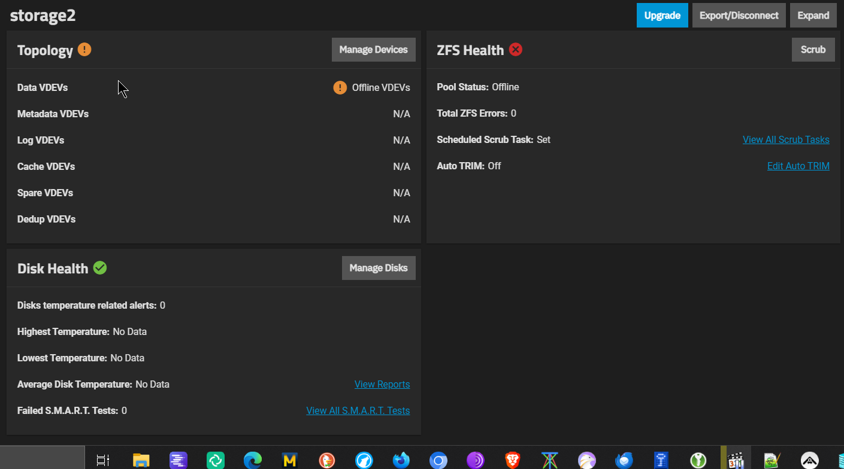
Task: Click the Log VDEVs label
Action: coord(41,140)
